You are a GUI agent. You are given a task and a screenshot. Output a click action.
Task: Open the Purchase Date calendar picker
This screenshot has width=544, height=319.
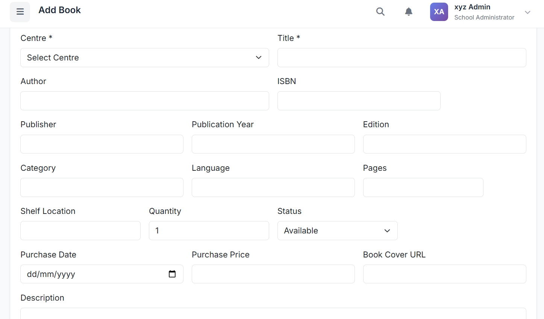[172, 274]
